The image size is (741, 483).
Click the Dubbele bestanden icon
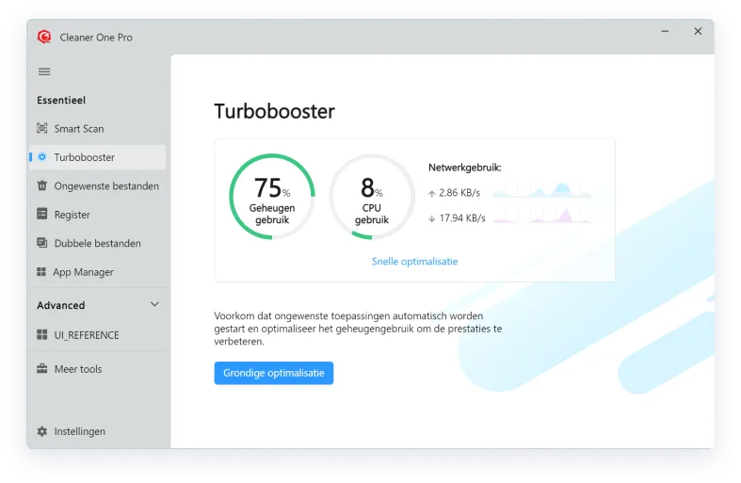coord(42,243)
